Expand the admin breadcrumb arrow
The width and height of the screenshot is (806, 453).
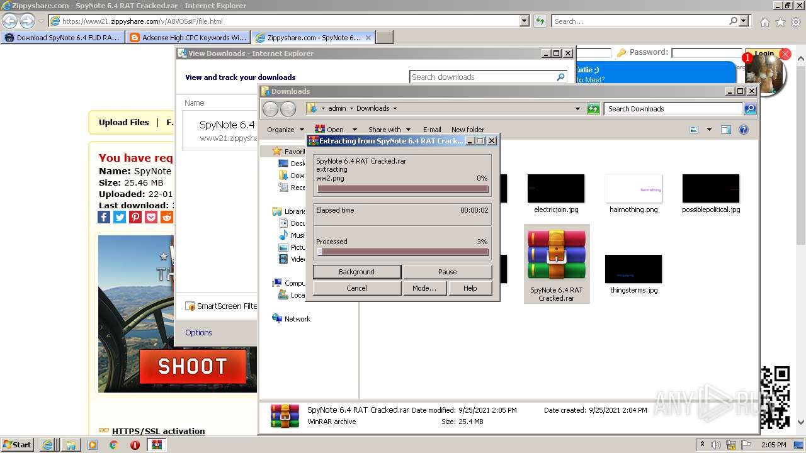click(351, 108)
